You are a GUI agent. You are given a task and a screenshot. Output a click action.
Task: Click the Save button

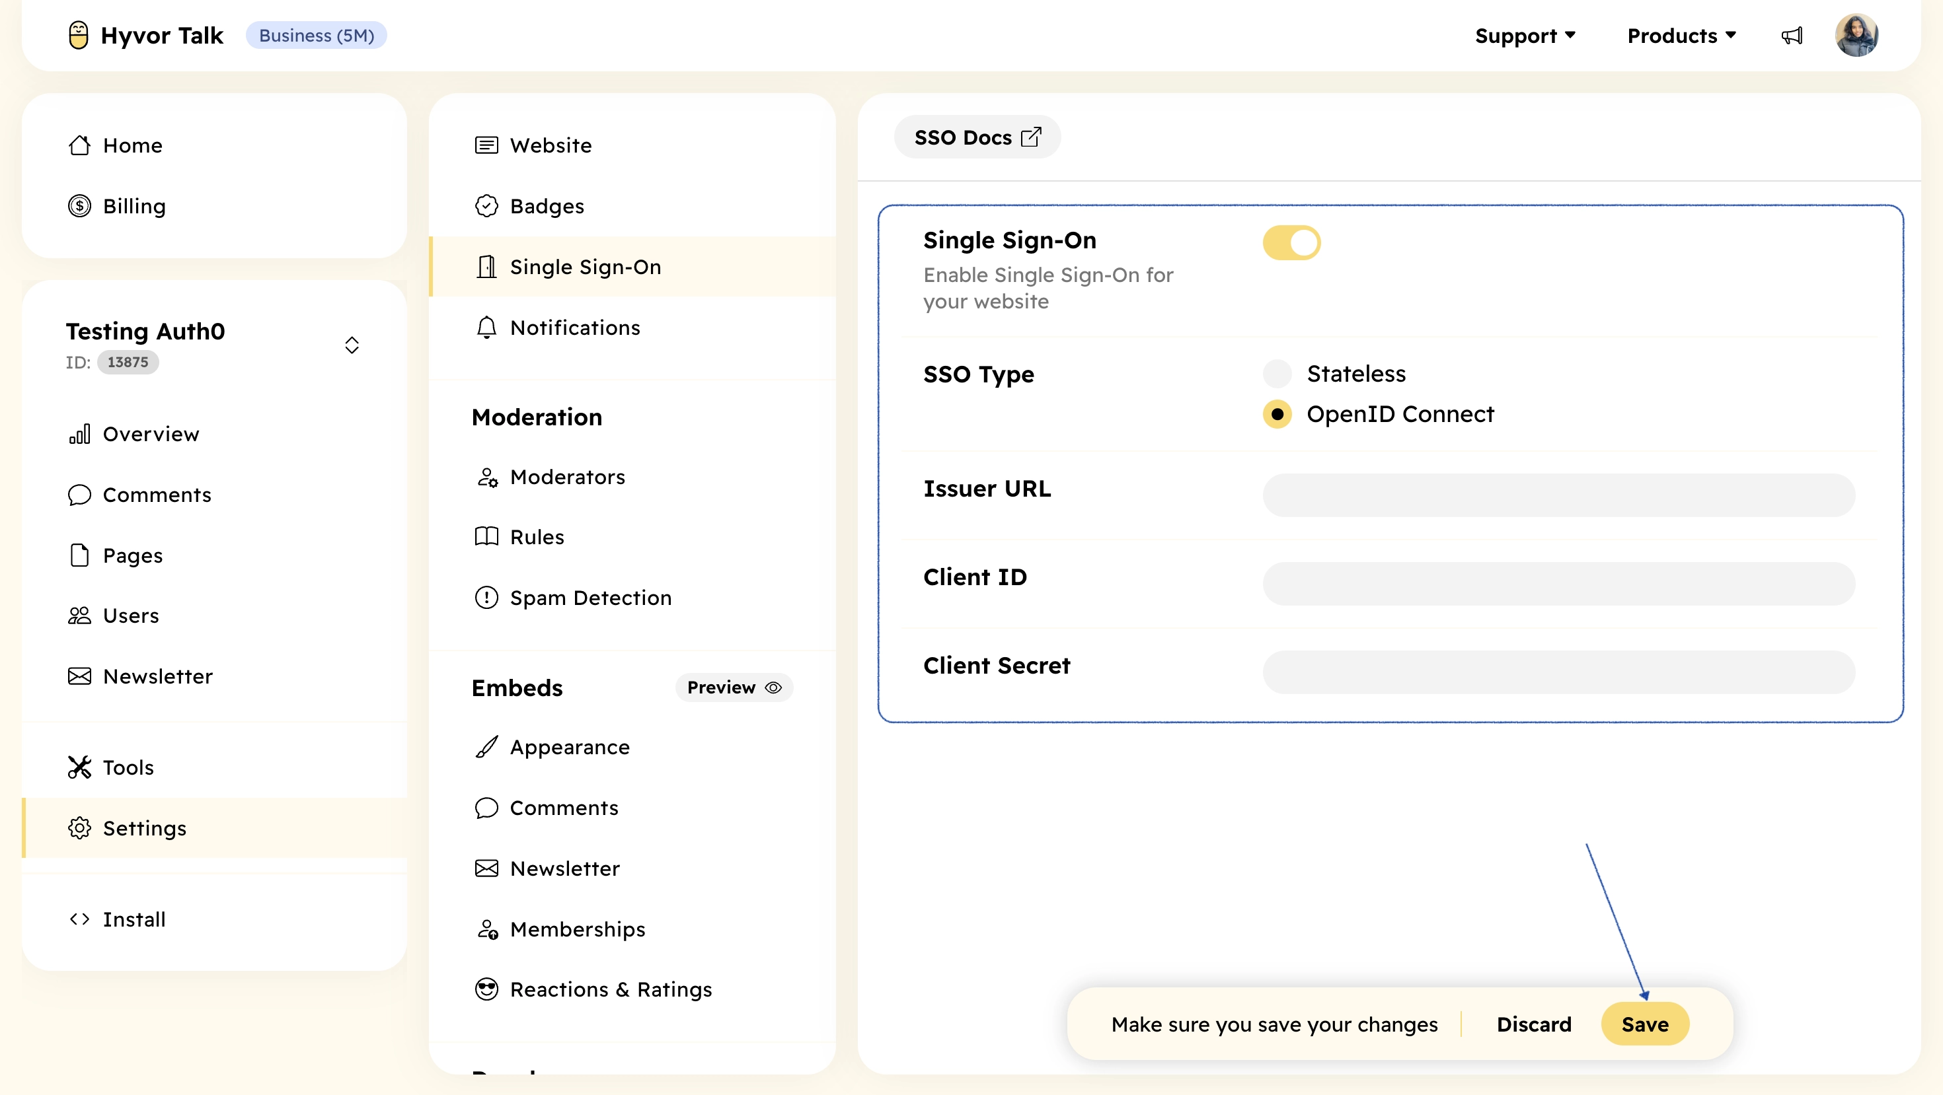pyautogui.click(x=1645, y=1024)
